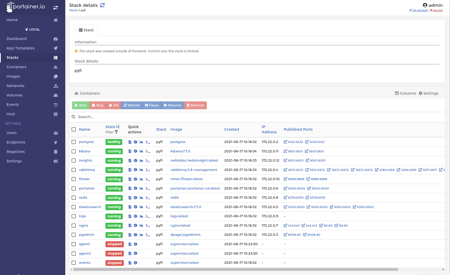Open console icon for rabbitmq container
Viewport: 450px width, 275px height.
pyautogui.click(x=148, y=170)
